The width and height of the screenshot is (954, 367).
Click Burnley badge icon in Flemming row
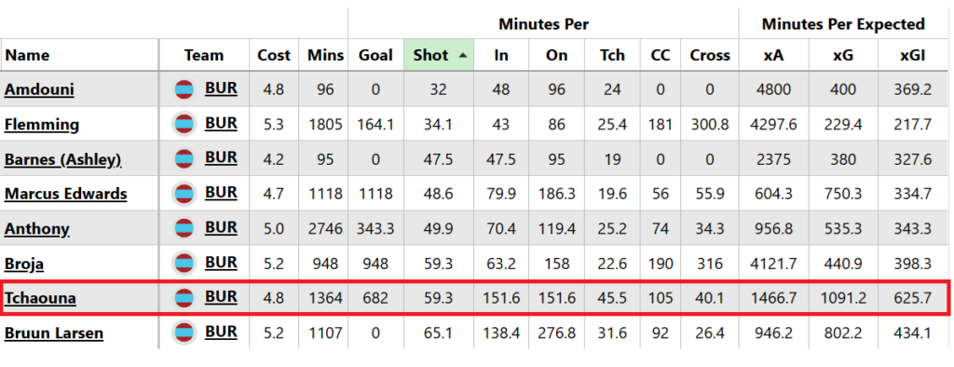click(184, 125)
